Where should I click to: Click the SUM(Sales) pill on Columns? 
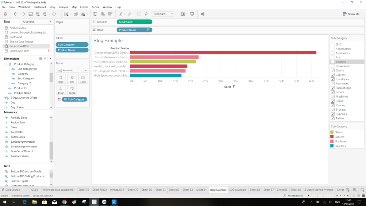click(x=134, y=22)
